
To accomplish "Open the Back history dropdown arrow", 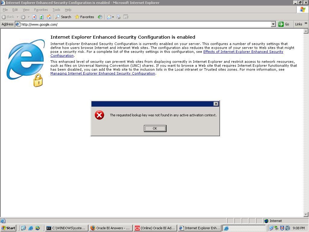I will pos(18,17).
